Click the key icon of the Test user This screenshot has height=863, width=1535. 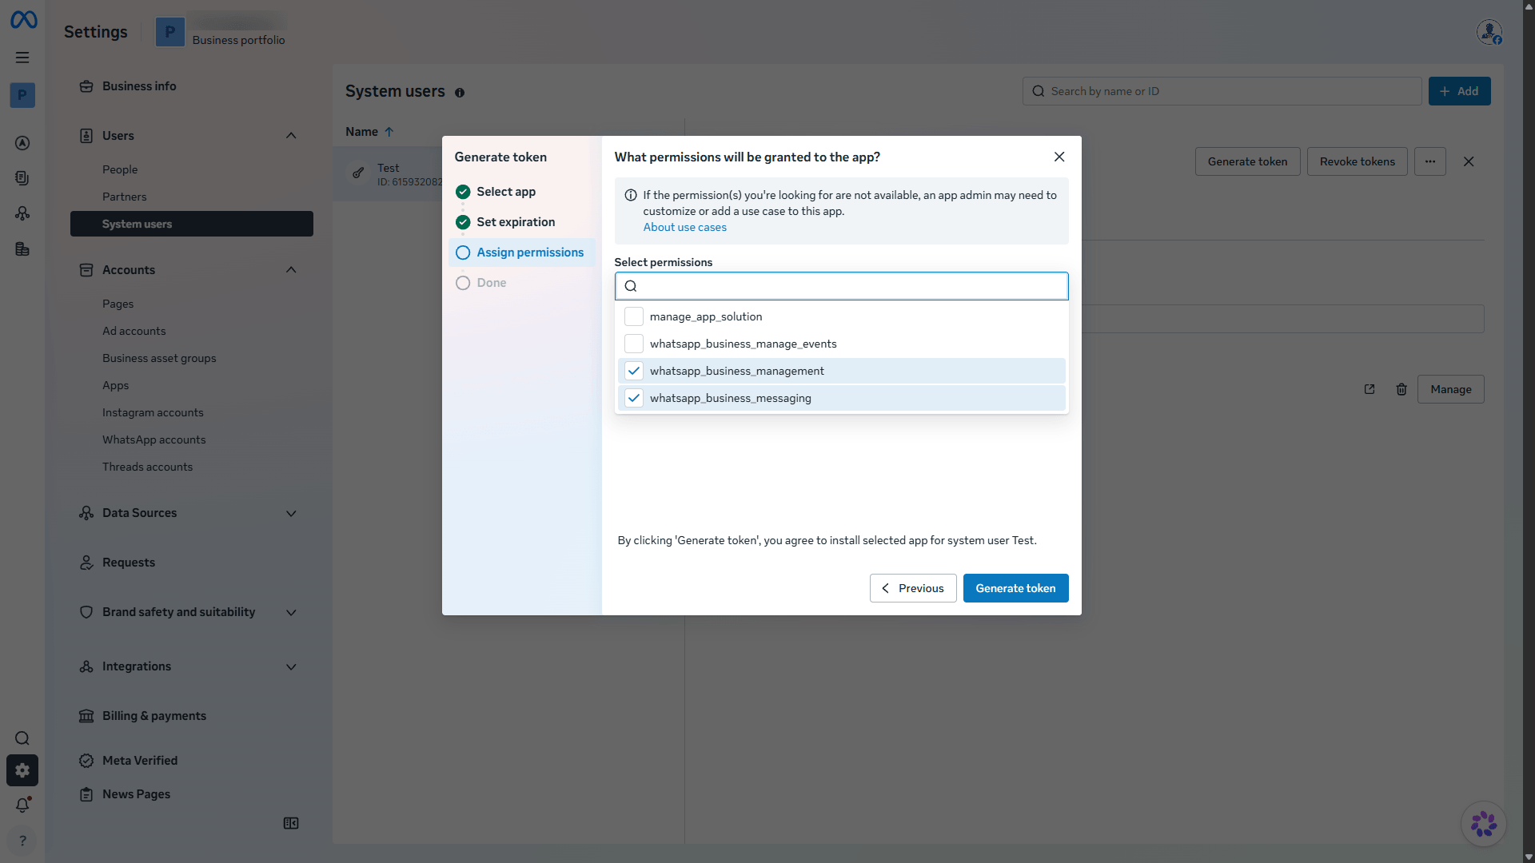[358, 173]
